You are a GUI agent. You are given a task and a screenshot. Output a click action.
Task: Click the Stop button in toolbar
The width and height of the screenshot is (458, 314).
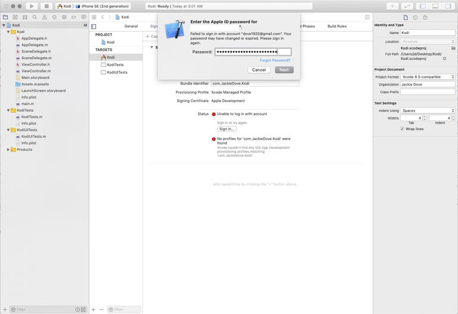click(x=47, y=6)
